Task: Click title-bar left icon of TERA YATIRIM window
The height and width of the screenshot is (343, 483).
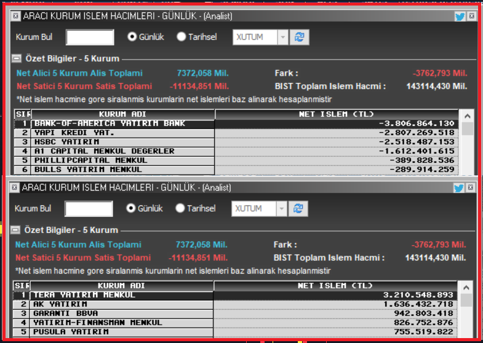Action: [15, 187]
